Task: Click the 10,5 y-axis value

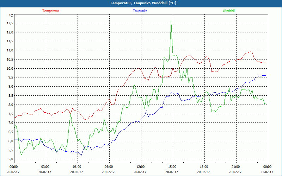Action: [x=10, y=59]
